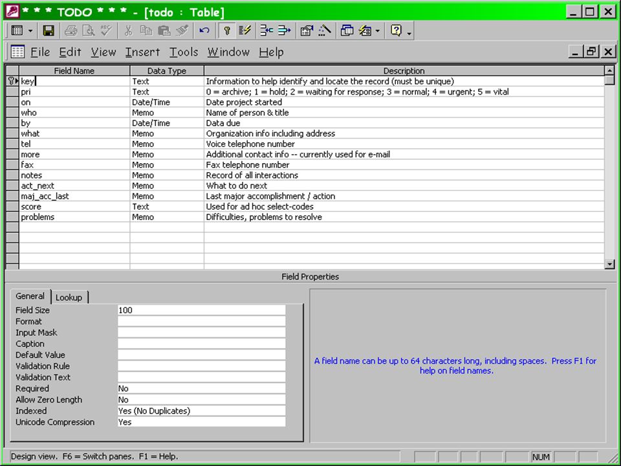Select the General properties tab
This screenshot has height=466, width=621.
[x=30, y=296]
